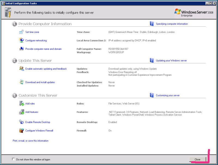Screen dimensions: 218x165
Task: Click Windows Error Reporting off text
Action: coord(122,72)
